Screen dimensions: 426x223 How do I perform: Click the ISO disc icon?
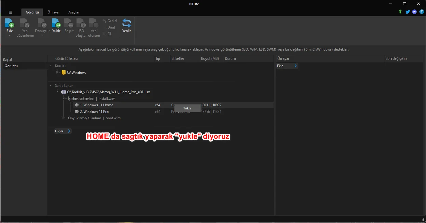(63, 92)
